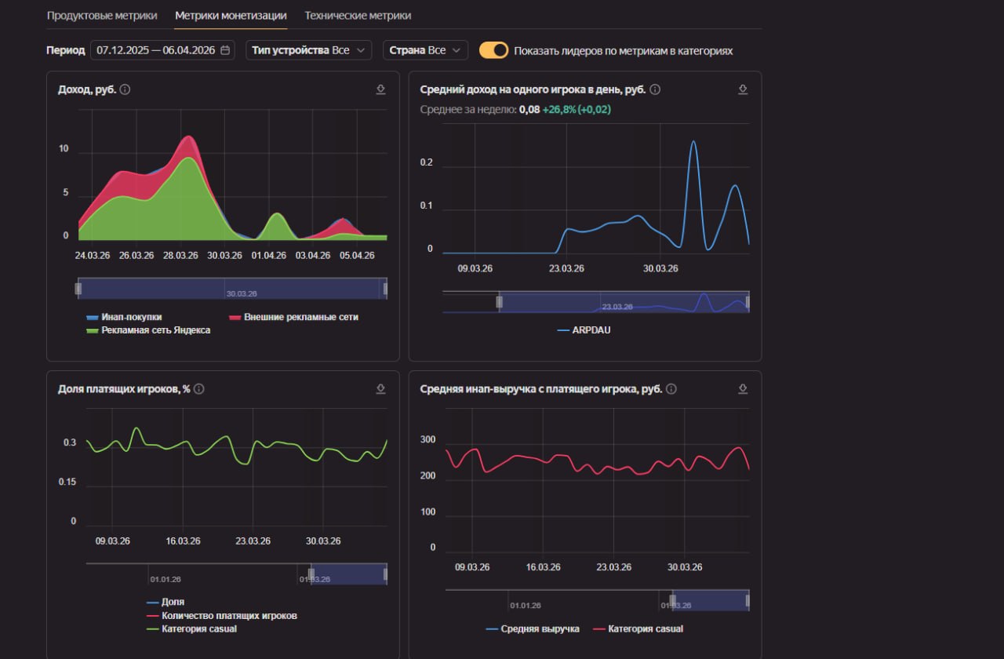Open info icon beside Средний доход на одного игрока

pyautogui.click(x=655, y=89)
